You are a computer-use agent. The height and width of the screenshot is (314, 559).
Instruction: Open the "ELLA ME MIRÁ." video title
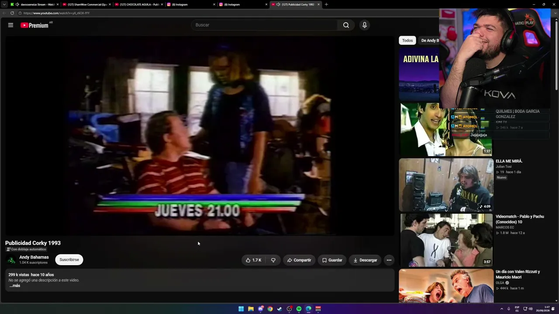509,161
